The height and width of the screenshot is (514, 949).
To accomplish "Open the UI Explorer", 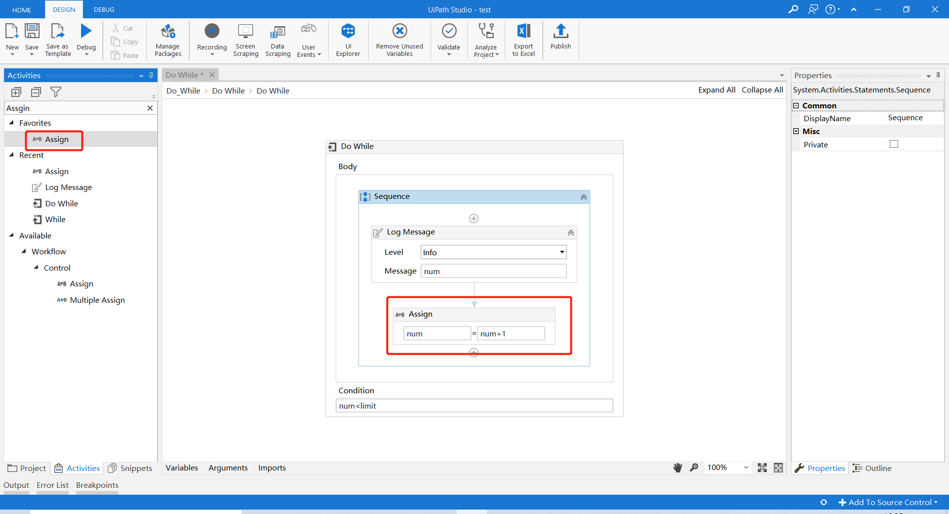I will click(x=348, y=40).
